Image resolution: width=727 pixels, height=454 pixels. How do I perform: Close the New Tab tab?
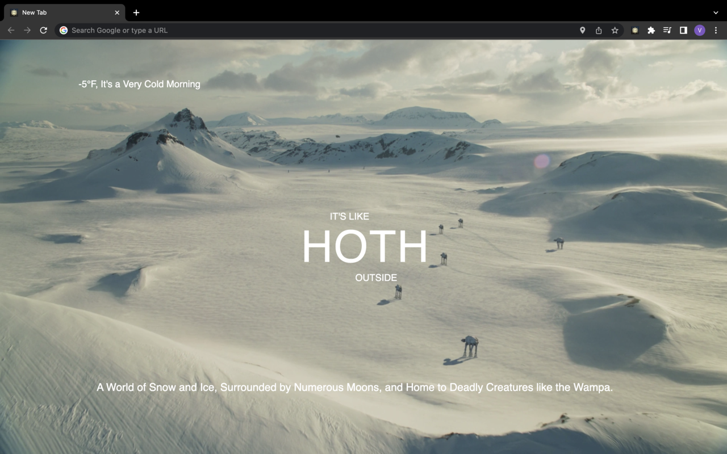(117, 12)
